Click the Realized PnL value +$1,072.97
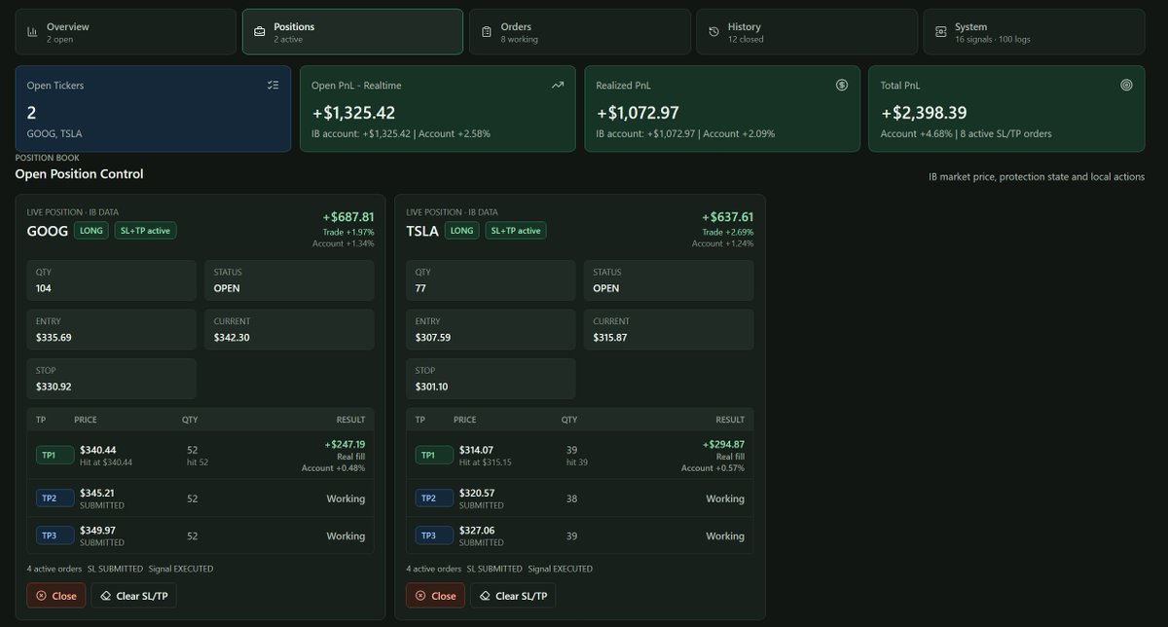Screen dimensions: 1168x627 tap(639, 113)
